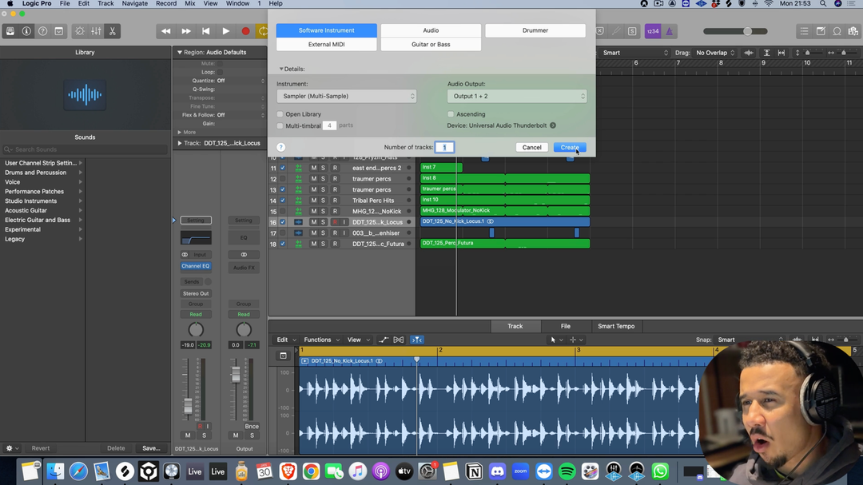Enable the Multi-timbral checkbox
The width and height of the screenshot is (863, 485).
[x=280, y=125]
